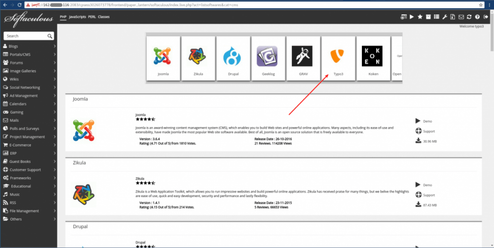Expand the Ad Management category chevron
This screenshot has width=494, height=248.
click(55, 95)
